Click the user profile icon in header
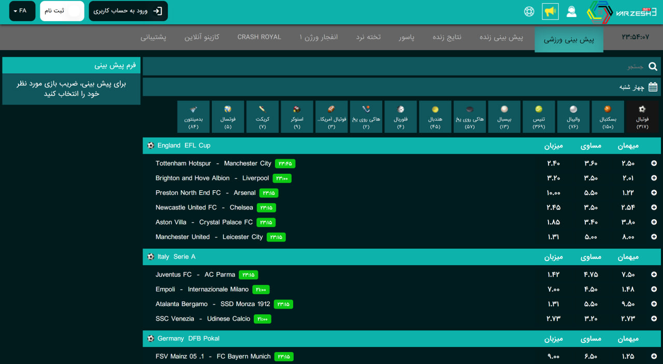 coord(571,11)
